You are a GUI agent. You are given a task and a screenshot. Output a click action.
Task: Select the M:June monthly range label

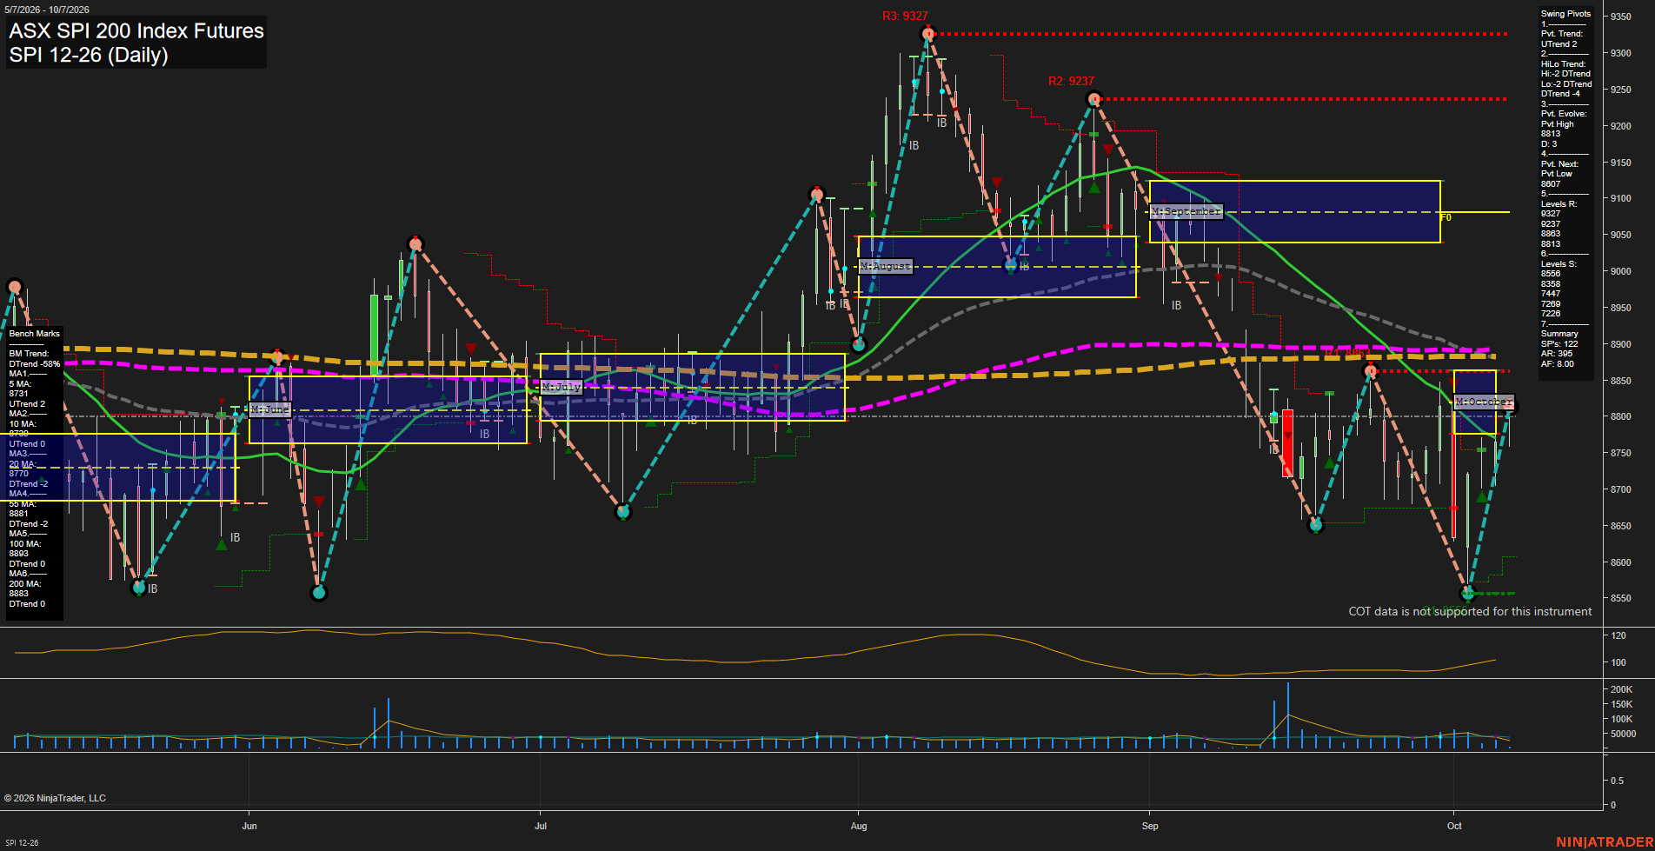(269, 409)
